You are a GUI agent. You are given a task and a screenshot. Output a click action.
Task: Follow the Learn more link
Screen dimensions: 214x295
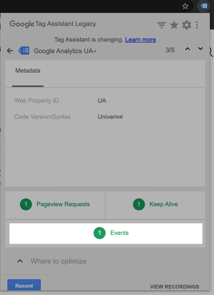pos(141,39)
